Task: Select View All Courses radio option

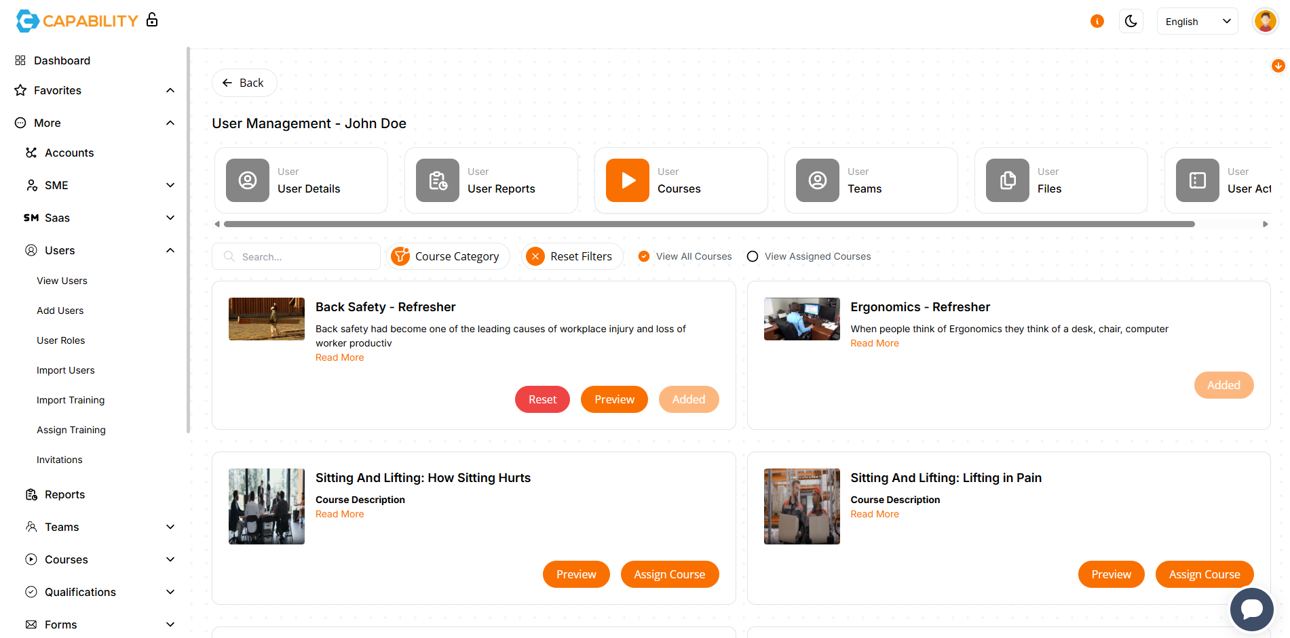Action: point(644,256)
